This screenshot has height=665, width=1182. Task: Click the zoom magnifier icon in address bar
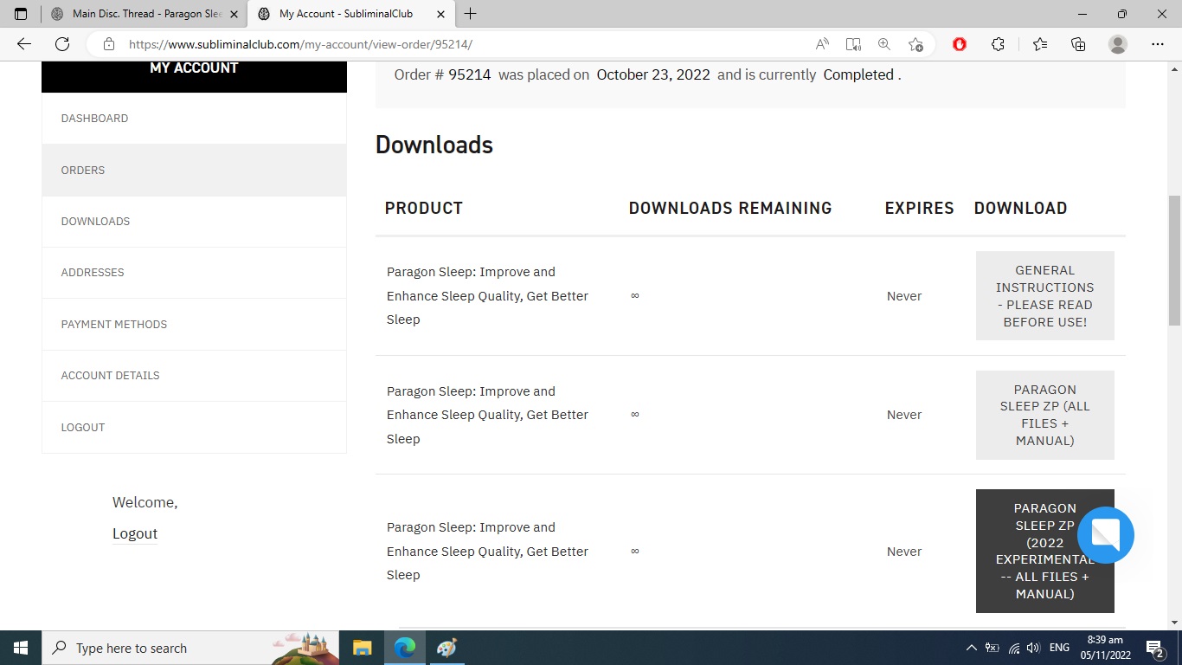pyautogui.click(x=884, y=44)
